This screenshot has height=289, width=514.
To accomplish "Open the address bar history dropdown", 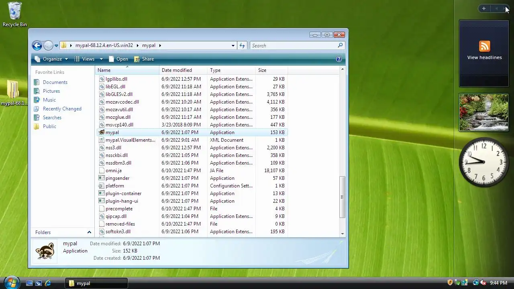I will pos(233,45).
